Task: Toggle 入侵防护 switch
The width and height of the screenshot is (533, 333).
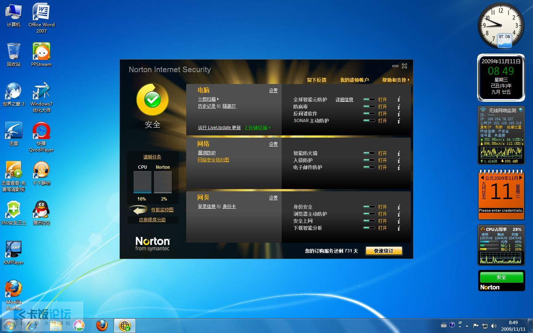Action: coord(369,160)
